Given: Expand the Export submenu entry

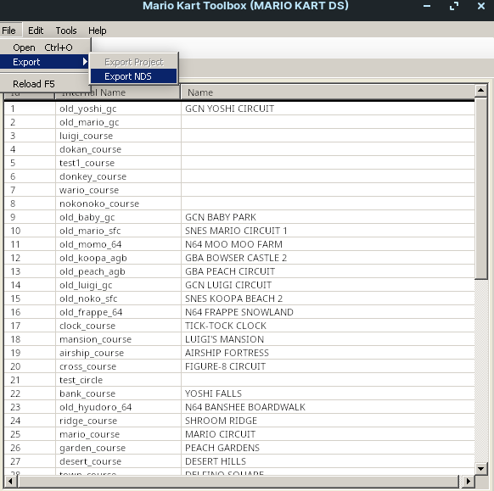Looking at the screenshot, I should (45, 62).
